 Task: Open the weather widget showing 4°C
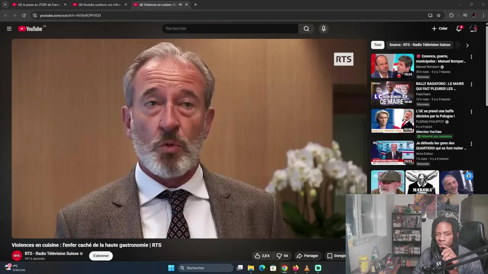[15, 268]
